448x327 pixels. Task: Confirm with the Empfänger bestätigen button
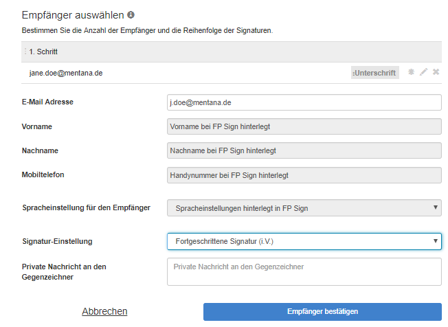point(322,312)
